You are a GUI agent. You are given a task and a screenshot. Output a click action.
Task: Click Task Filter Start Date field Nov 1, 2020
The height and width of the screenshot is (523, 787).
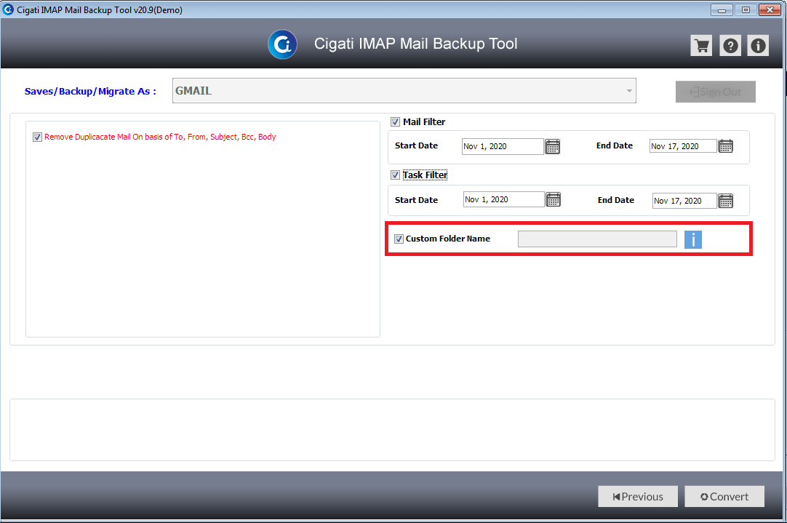point(504,199)
